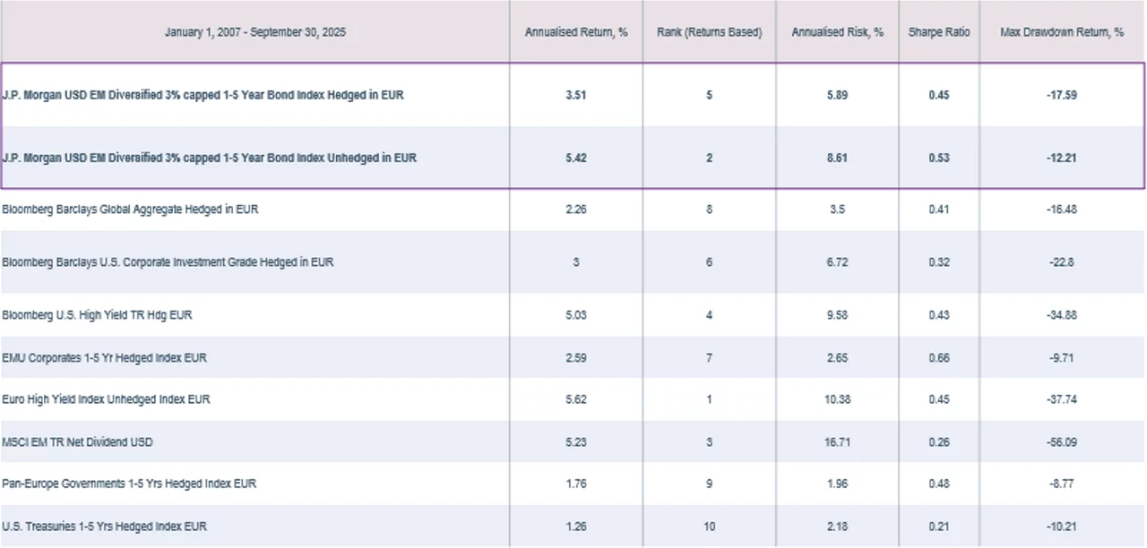Click the Annualised Risk, % column header
Image resolution: width=1147 pixels, height=548 pixels.
[x=837, y=32]
